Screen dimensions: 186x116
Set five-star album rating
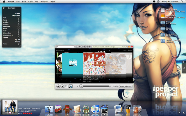coord(102,51)
